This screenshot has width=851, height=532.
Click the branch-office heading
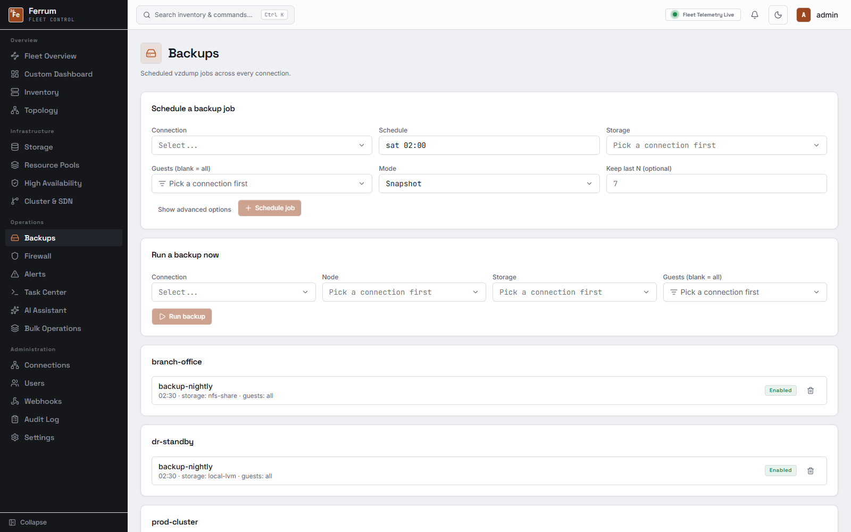click(x=177, y=362)
